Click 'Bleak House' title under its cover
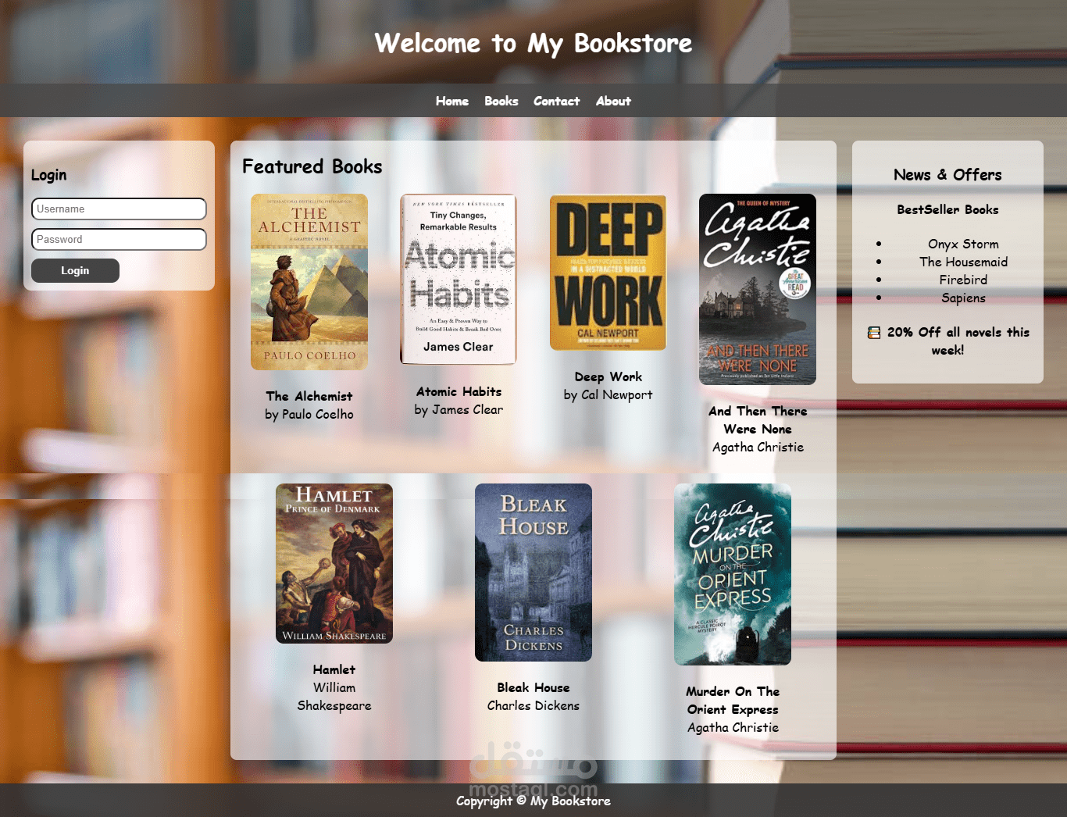 533,687
